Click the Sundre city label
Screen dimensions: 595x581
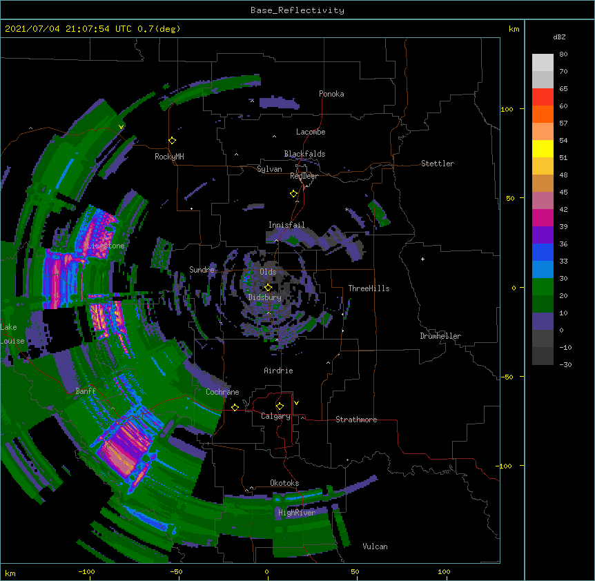pos(202,270)
